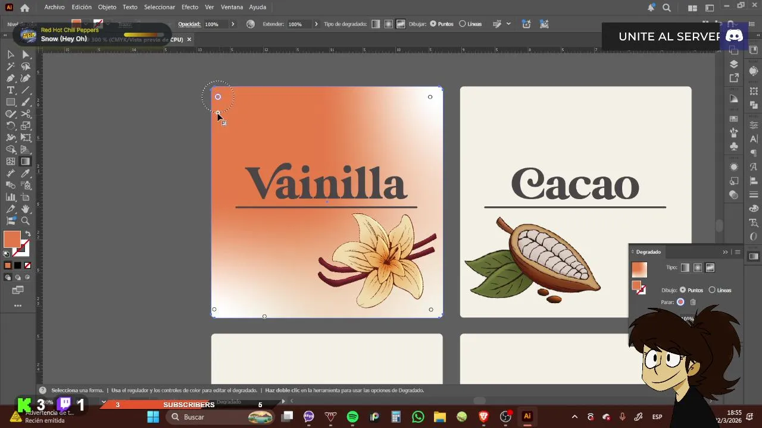The image size is (762, 428).
Task: Expand the Extender value arrow
Action: [x=316, y=24]
